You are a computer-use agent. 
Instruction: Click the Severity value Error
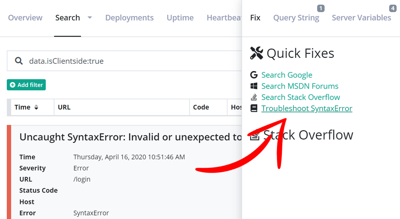click(x=81, y=168)
